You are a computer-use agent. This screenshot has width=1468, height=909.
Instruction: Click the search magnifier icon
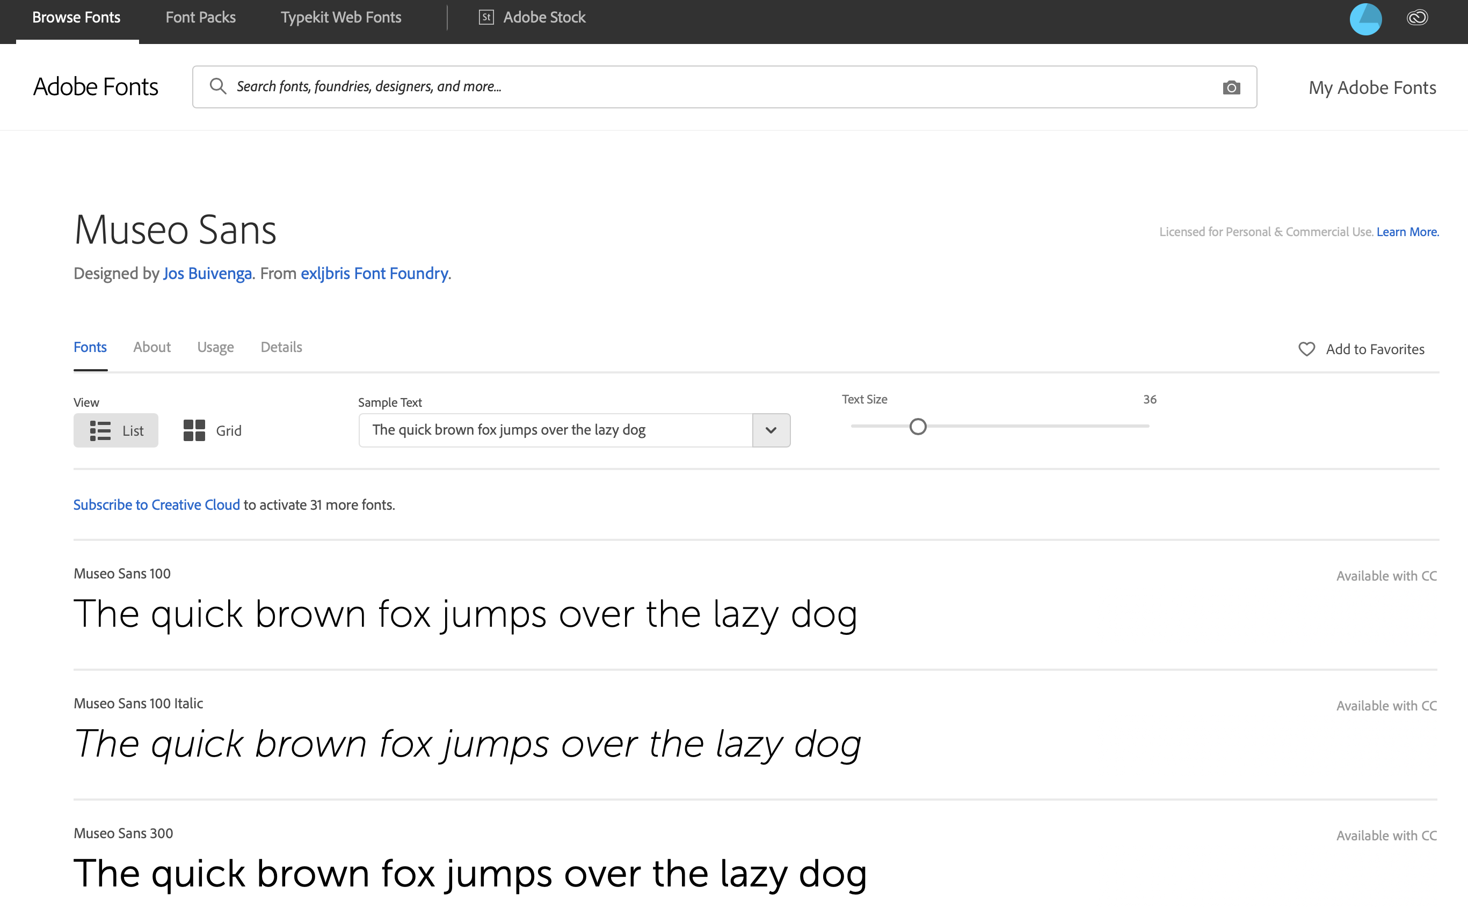pyautogui.click(x=217, y=86)
